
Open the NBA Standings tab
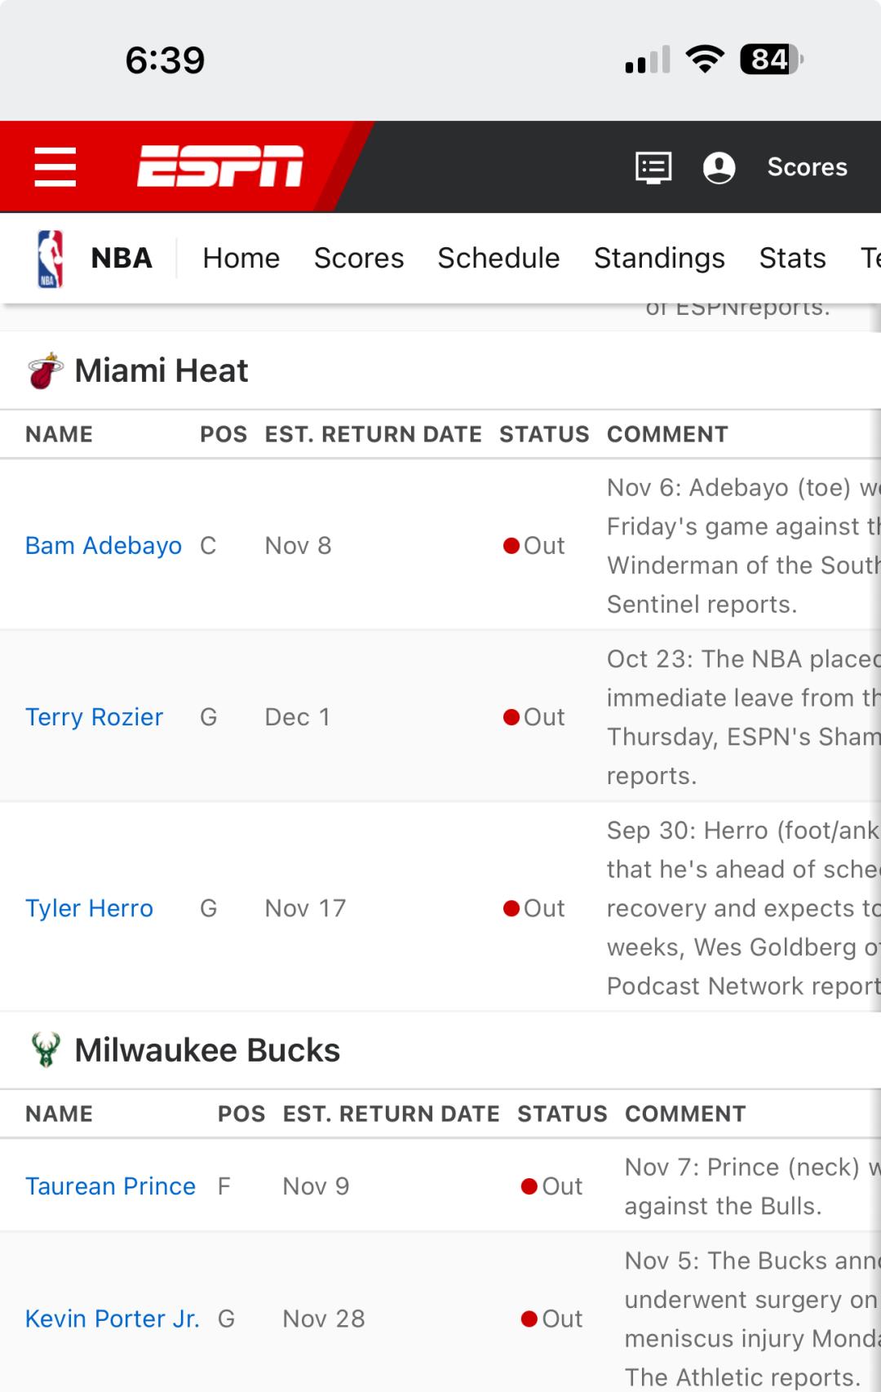pyautogui.click(x=659, y=259)
